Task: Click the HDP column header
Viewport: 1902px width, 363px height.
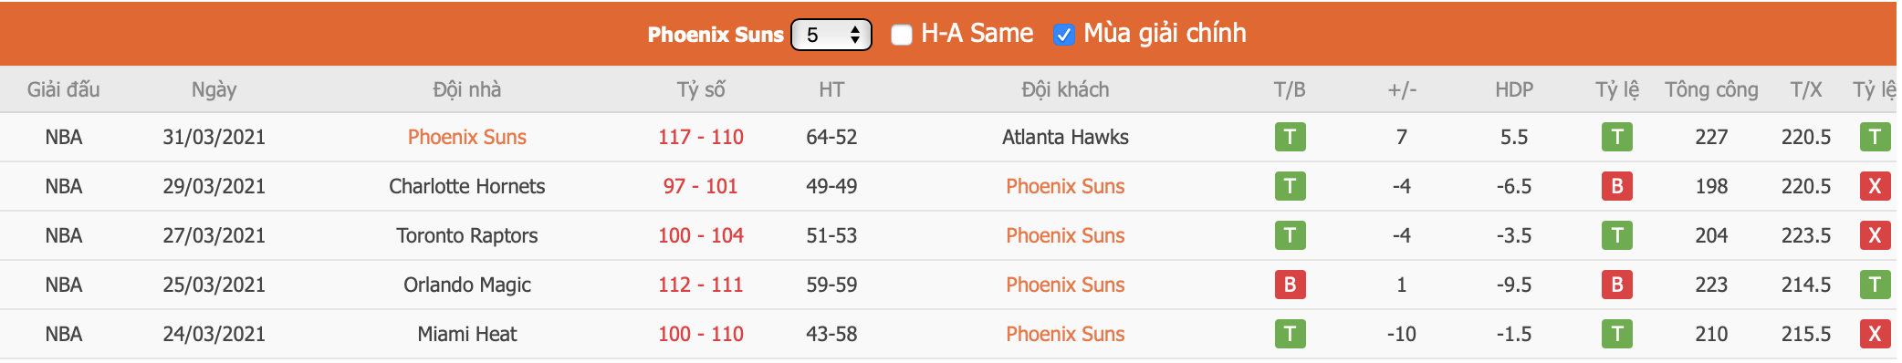Action: 1514,89
